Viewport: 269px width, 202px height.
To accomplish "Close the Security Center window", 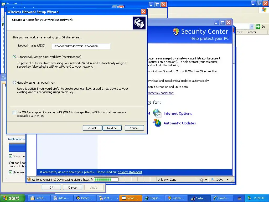I will coord(229,23).
